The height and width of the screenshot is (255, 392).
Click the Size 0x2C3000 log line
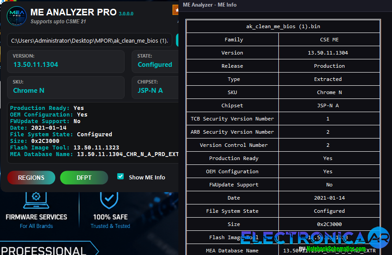tap(35, 141)
